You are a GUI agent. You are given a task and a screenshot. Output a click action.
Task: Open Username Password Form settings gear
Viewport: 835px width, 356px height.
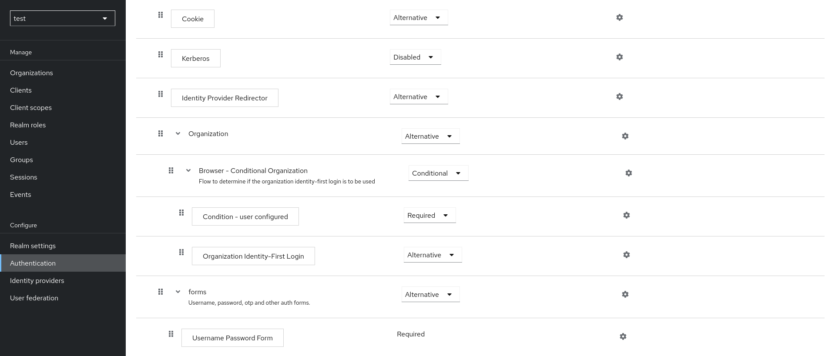coord(623,336)
